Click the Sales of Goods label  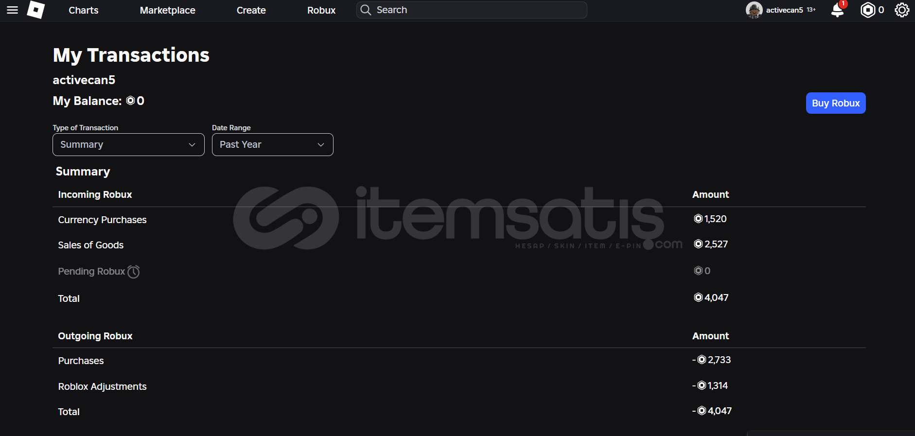point(91,245)
